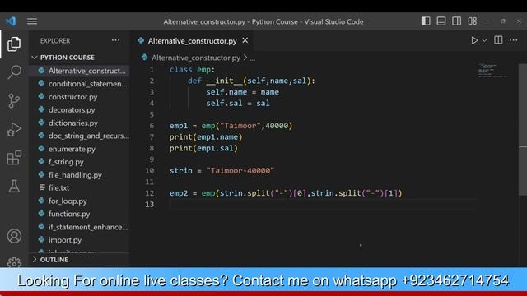Open the Source Control view icon
Viewport: 527px width, 296px height.
14,100
